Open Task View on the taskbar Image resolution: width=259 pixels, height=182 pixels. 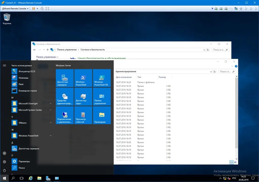21,178
